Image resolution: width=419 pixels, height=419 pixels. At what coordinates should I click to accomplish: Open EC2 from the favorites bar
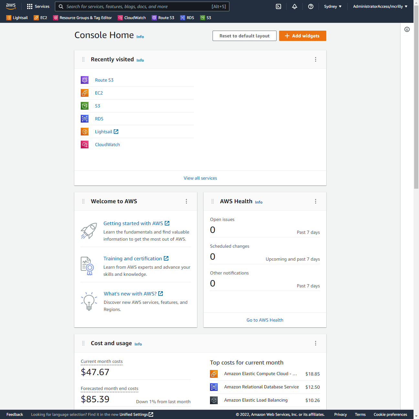(40, 18)
